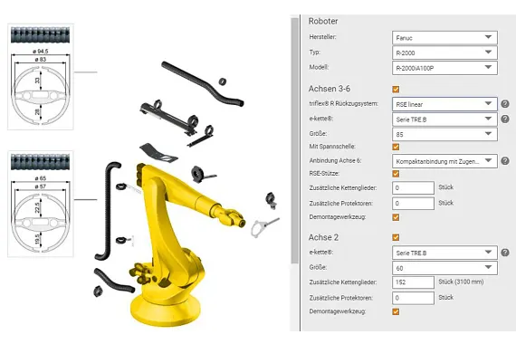Click Zusätzliche Protektoren field under Achse 2
Screen dimensions: 516x344
(x=413, y=298)
